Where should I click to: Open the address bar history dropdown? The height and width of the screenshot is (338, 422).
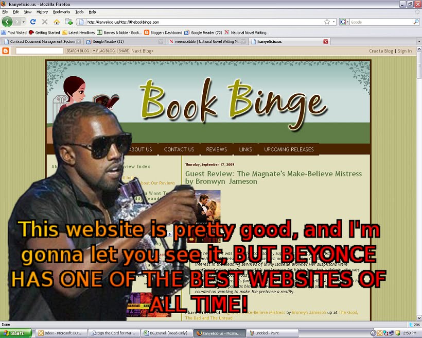333,22
